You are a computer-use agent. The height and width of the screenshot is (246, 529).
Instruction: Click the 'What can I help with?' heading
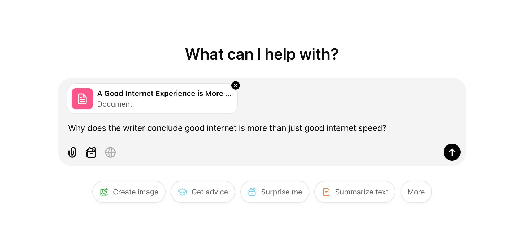point(262,54)
